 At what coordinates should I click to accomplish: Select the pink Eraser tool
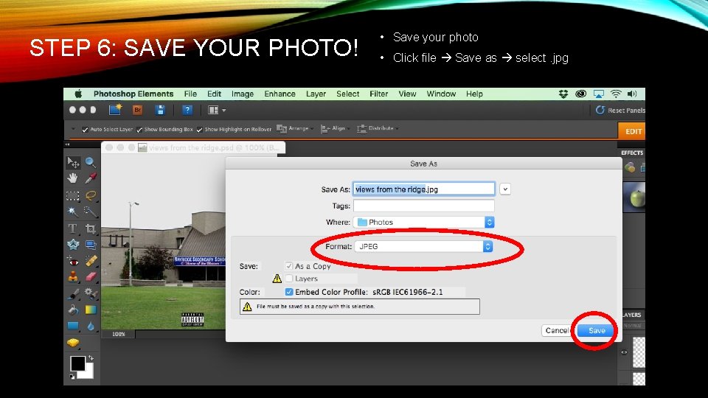[x=90, y=276]
